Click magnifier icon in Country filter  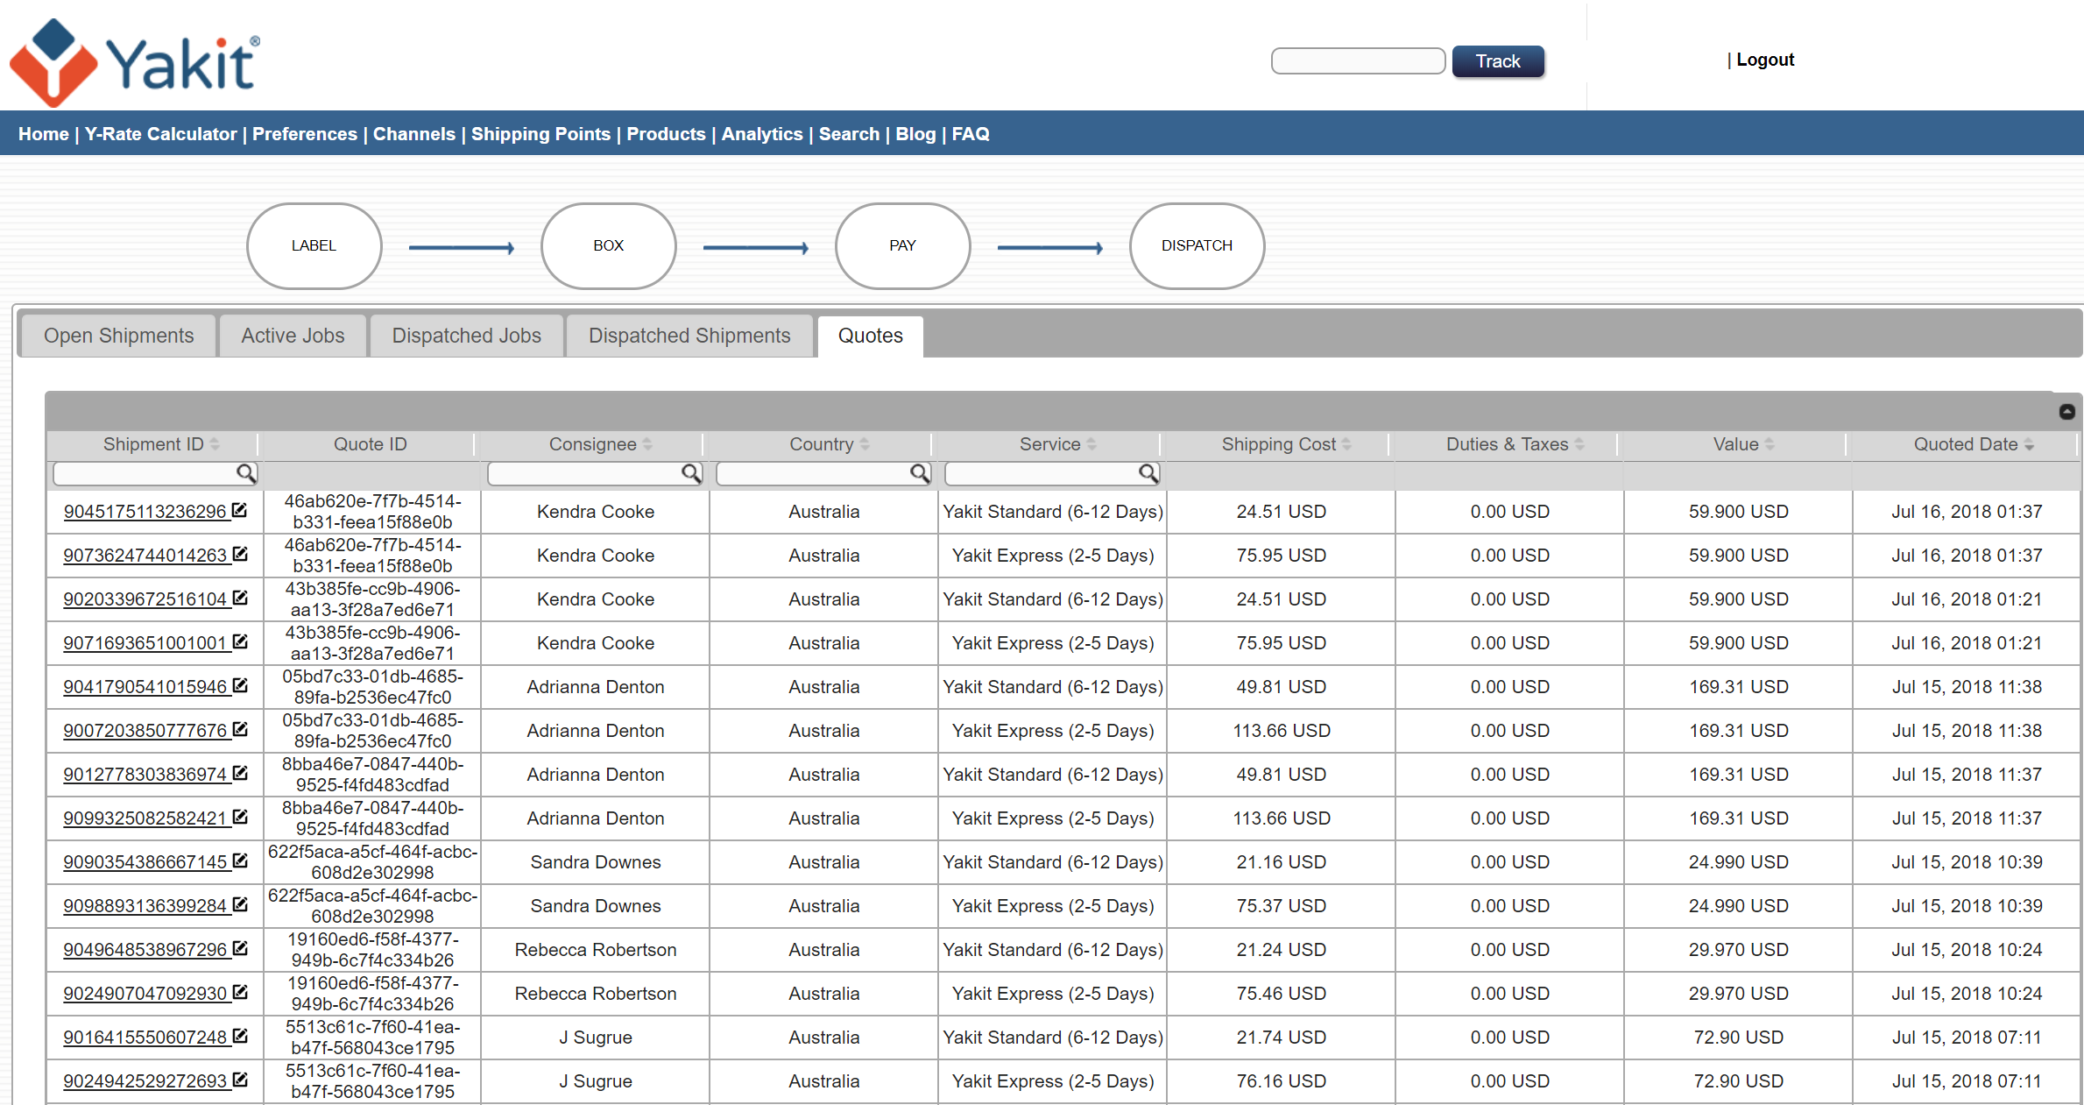(x=920, y=474)
